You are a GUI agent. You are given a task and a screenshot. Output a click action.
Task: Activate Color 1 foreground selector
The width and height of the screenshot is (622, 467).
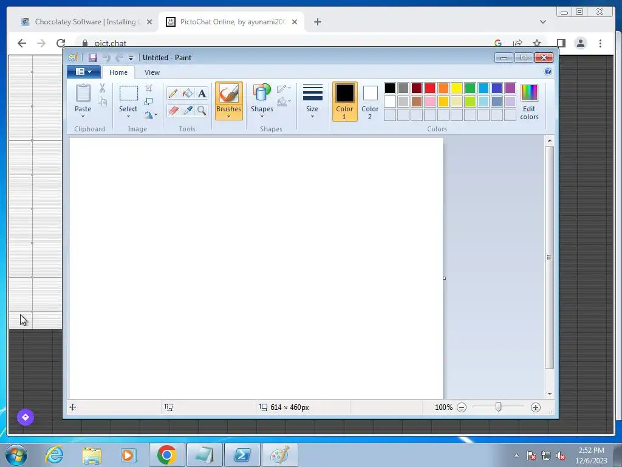tap(345, 102)
